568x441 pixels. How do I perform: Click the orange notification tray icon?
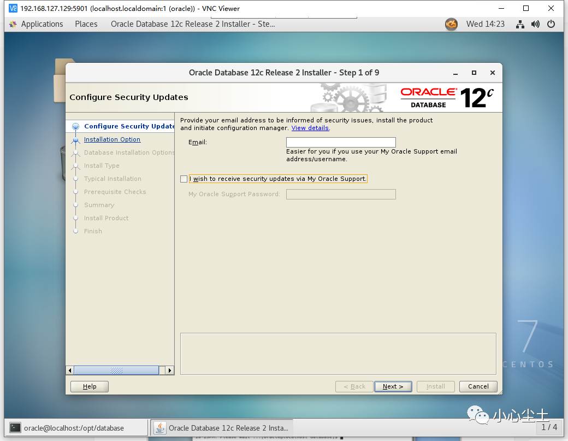pyautogui.click(x=451, y=24)
